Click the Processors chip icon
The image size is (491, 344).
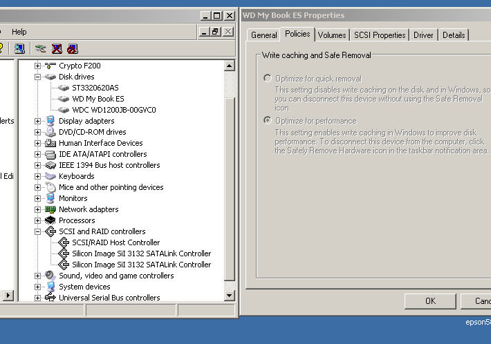[50, 220]
